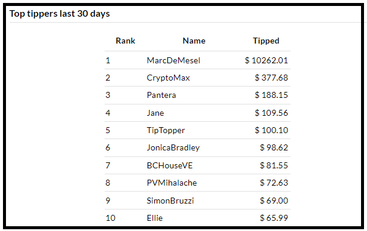Select rank 10 row number

(x=111, y=218)
